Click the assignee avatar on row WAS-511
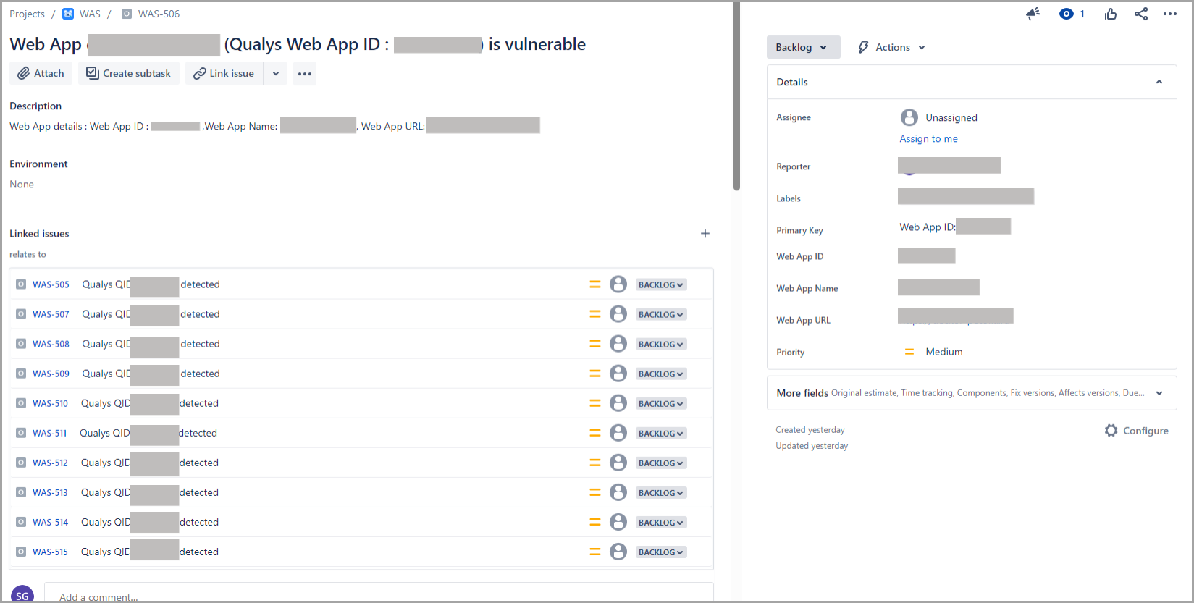Viewport: 1194px width, 603px height. pos(618,432)
